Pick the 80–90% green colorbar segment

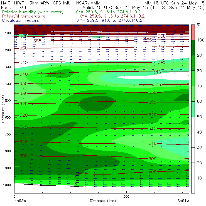pos(193,63)
